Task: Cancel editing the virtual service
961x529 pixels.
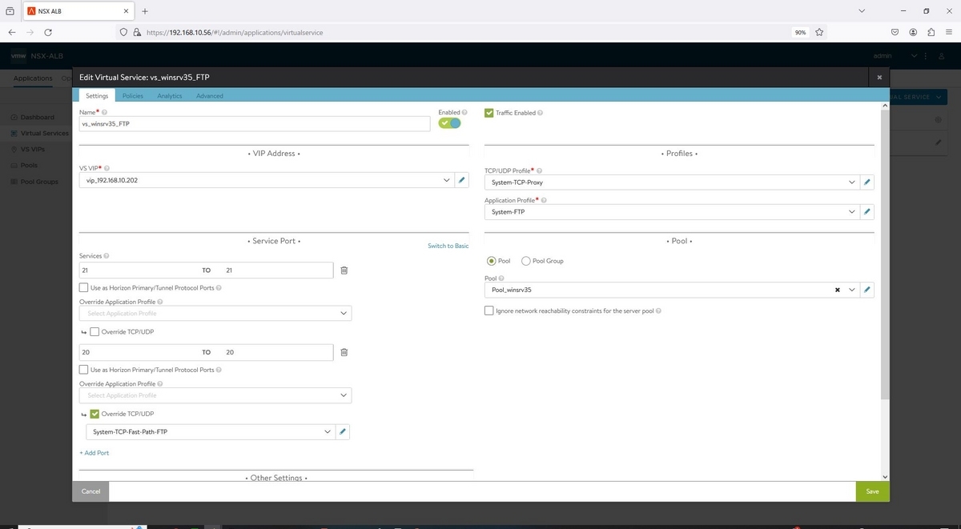Action: (90, 491)
